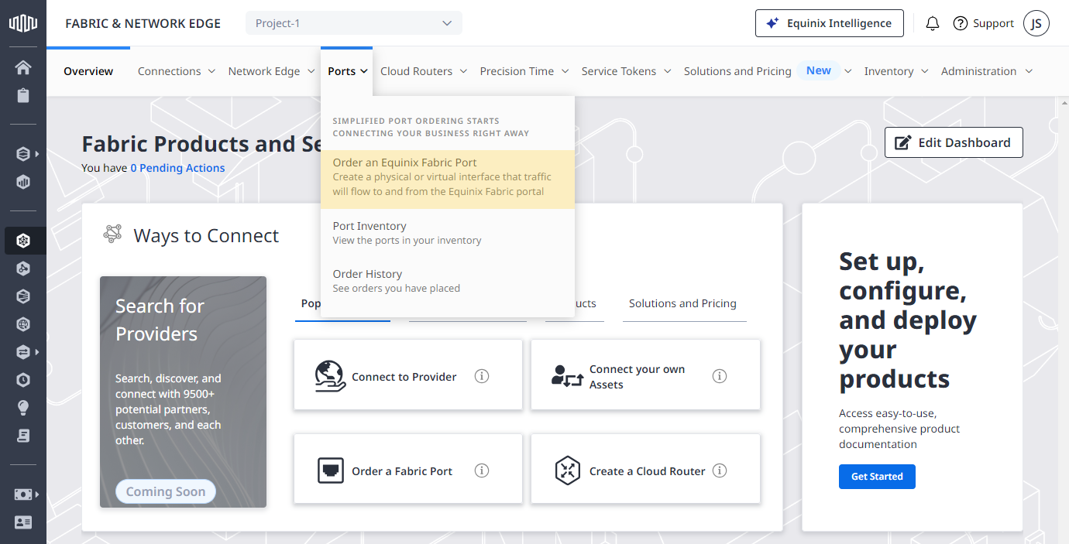Click the Support question mark icon
This screenshot has height=544, width=1069.
[961, 23]
